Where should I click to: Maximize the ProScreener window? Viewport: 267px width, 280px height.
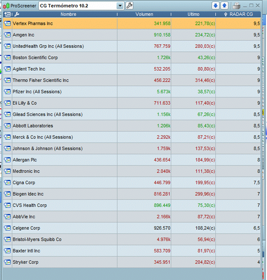pyautogui.click(x=251, y=5)
